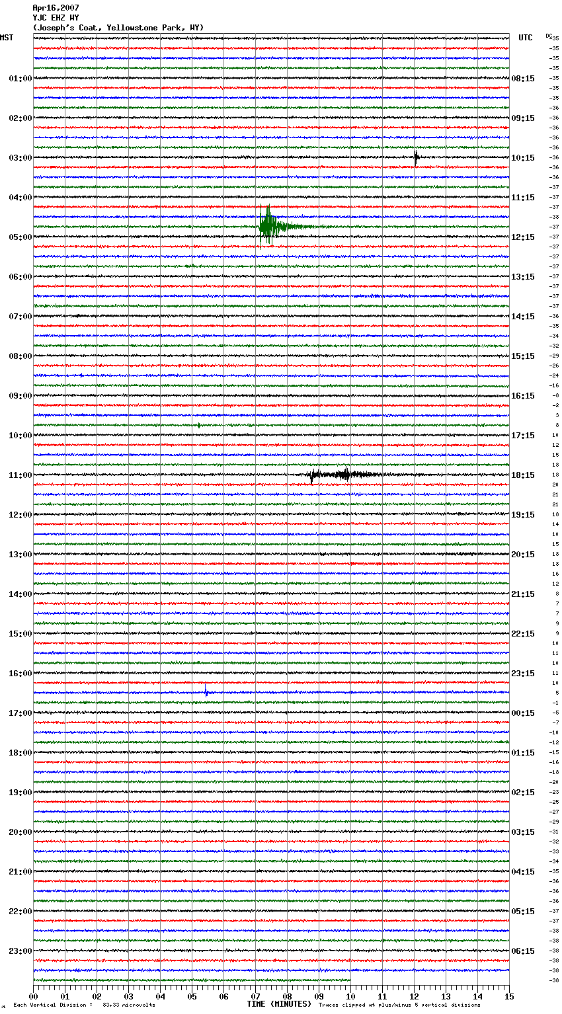Click the '21:00' MST time label

tap(20, 872)
